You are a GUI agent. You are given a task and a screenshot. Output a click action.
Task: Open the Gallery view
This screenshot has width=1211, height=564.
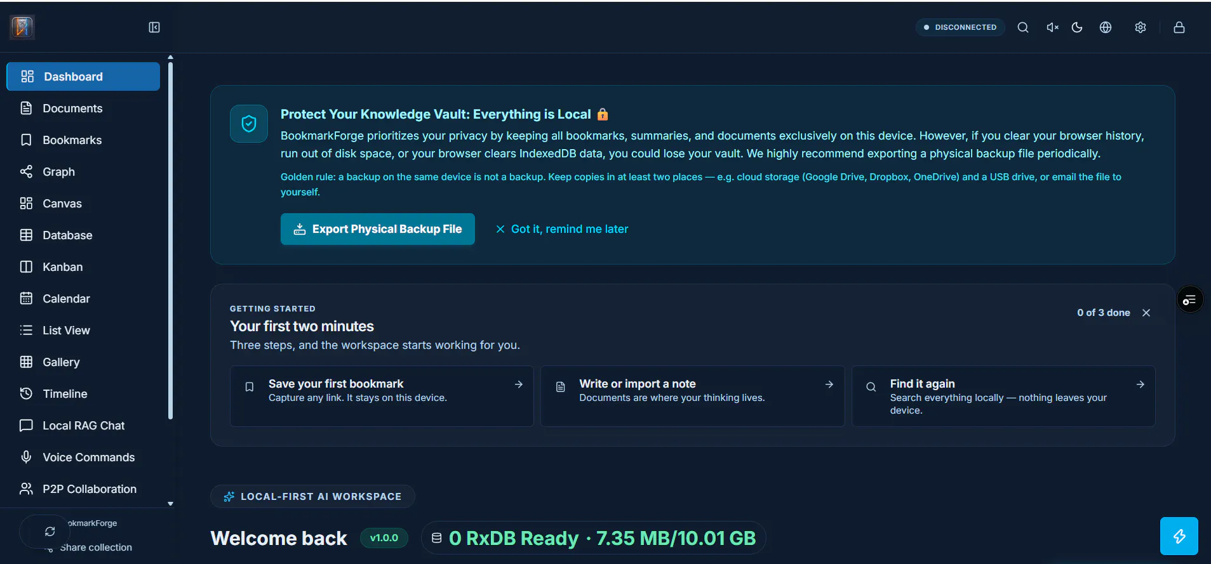[83, 362]
